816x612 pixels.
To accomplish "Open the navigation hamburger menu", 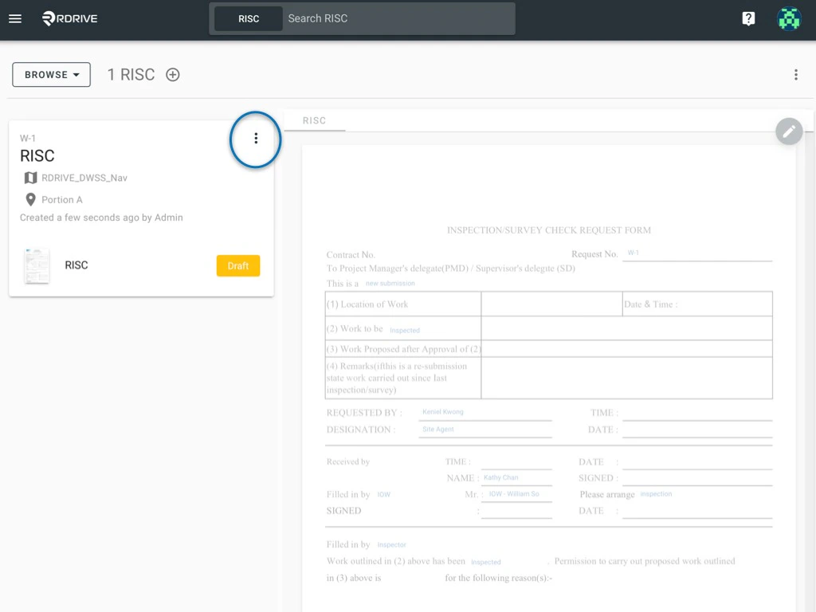I will (15, 18).
